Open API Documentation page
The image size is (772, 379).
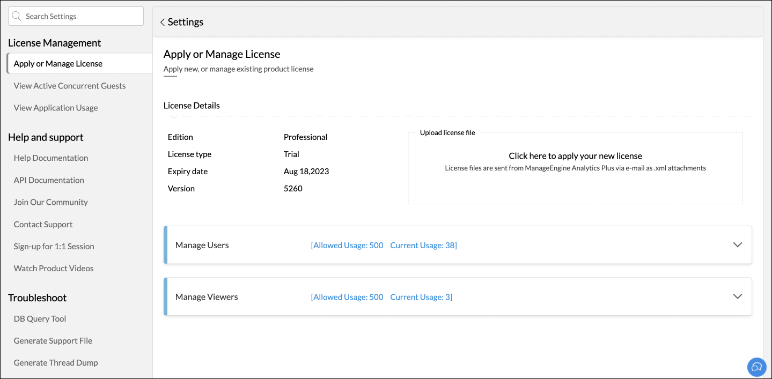coord(49,180)
